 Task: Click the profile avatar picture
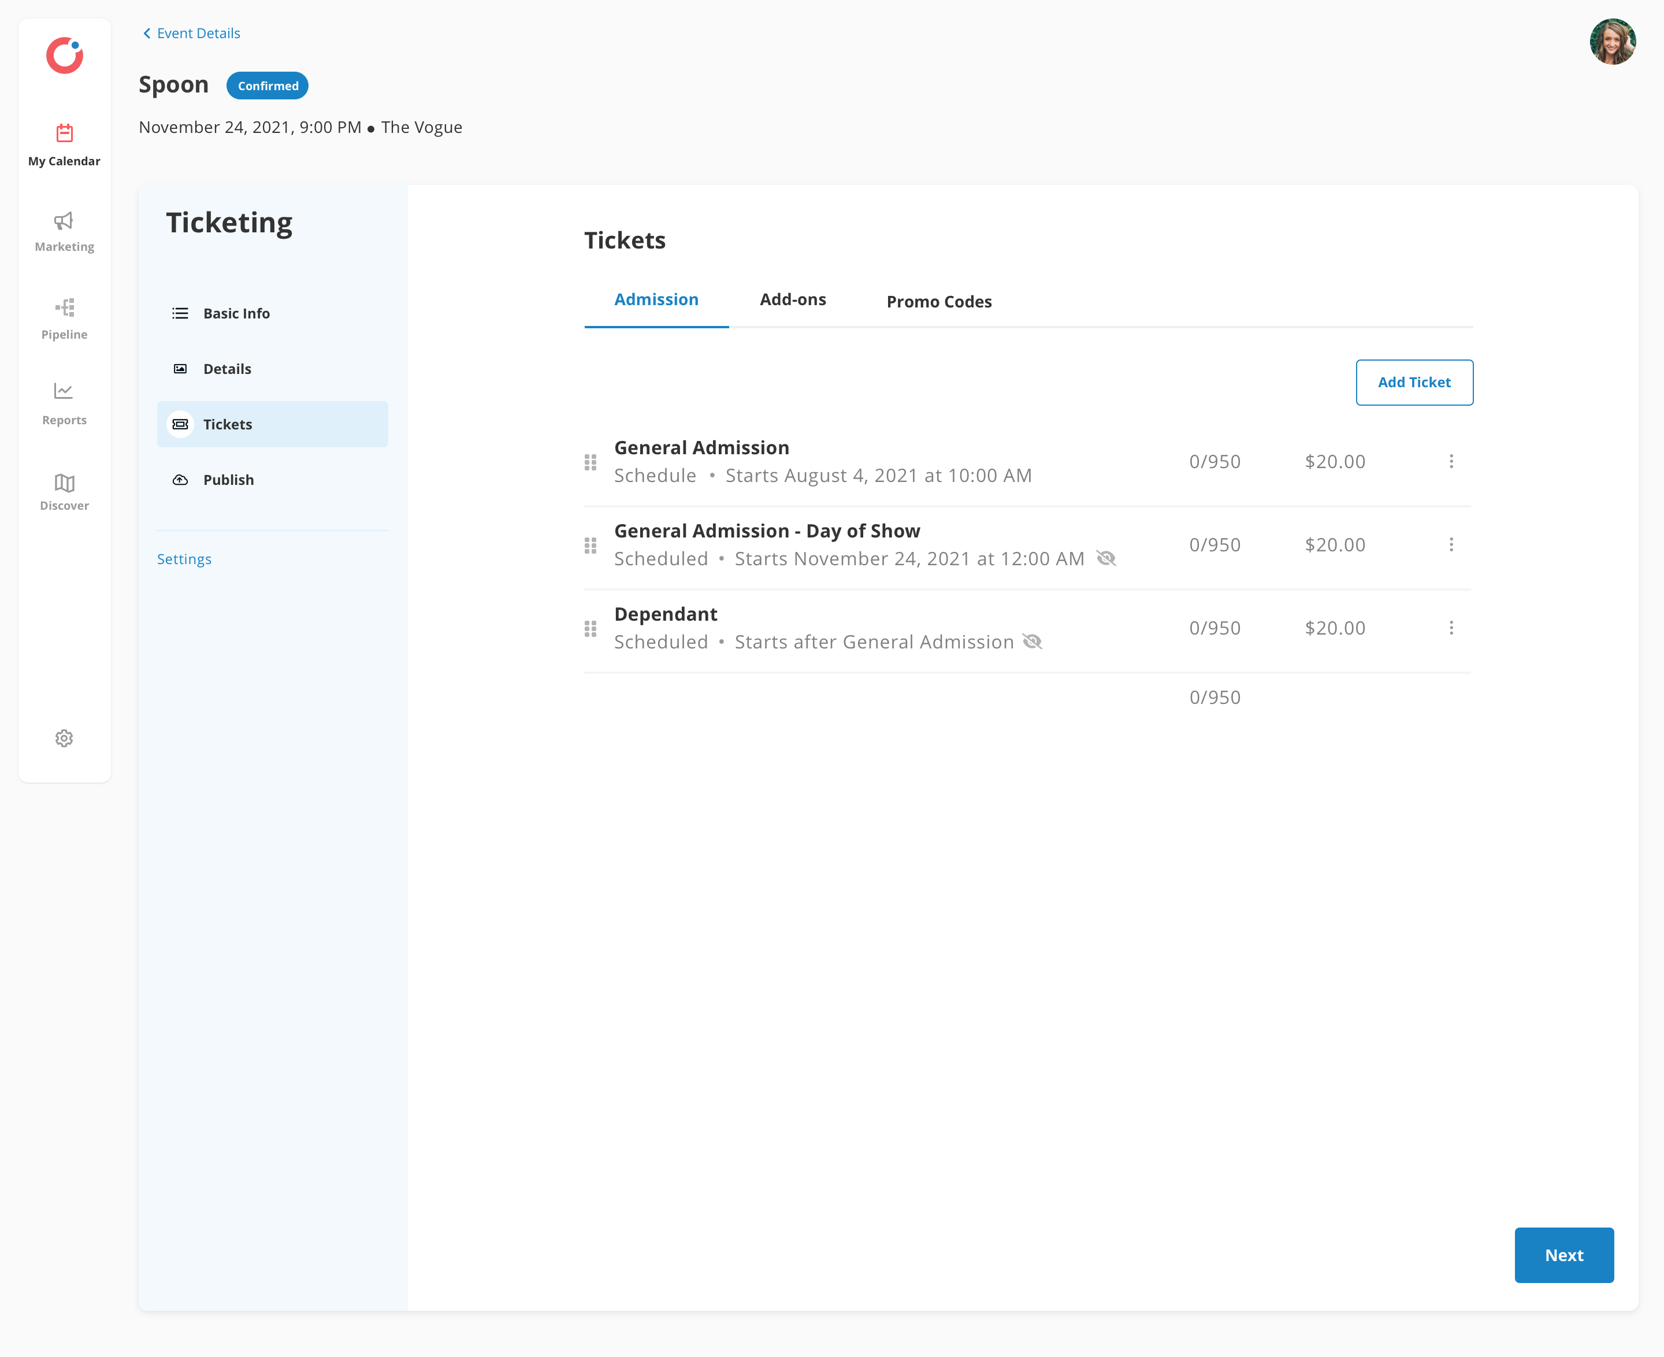pos(1613,42)
